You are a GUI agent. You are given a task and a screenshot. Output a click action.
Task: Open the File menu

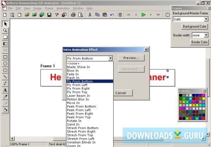point(10,8)
